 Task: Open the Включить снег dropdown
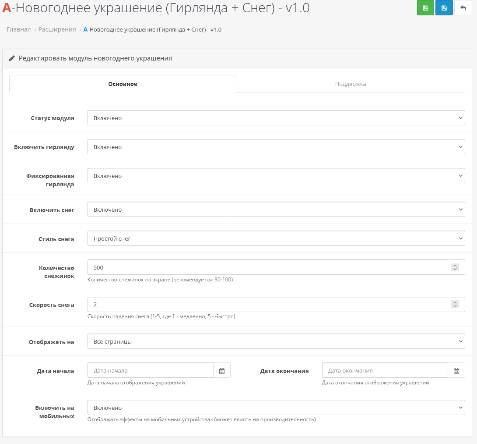click(x=276, y=210)
